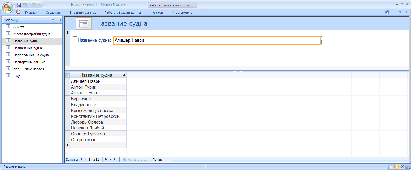Select Место постройки судна table
This screenshot has height=170, width=411.
coord(32,34)
